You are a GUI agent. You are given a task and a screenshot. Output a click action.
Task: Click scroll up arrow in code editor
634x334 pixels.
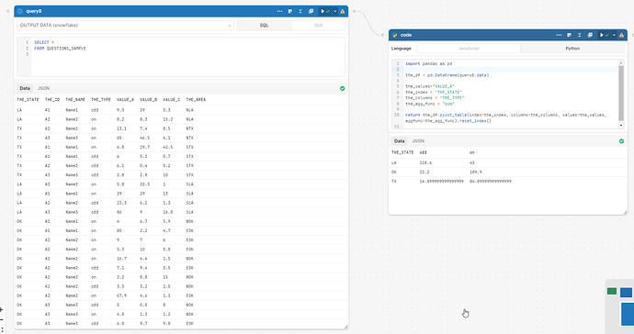tap(621, 62)
